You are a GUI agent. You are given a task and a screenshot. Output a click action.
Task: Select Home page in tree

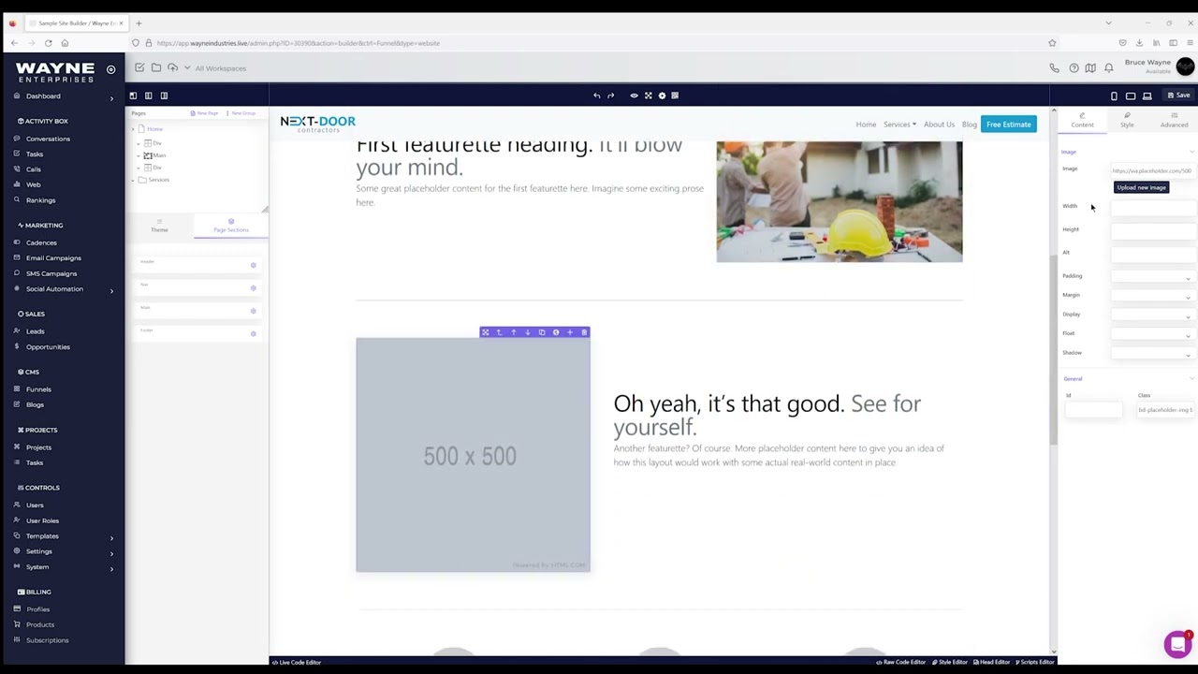pyautogui.click(x=154, y=129)
